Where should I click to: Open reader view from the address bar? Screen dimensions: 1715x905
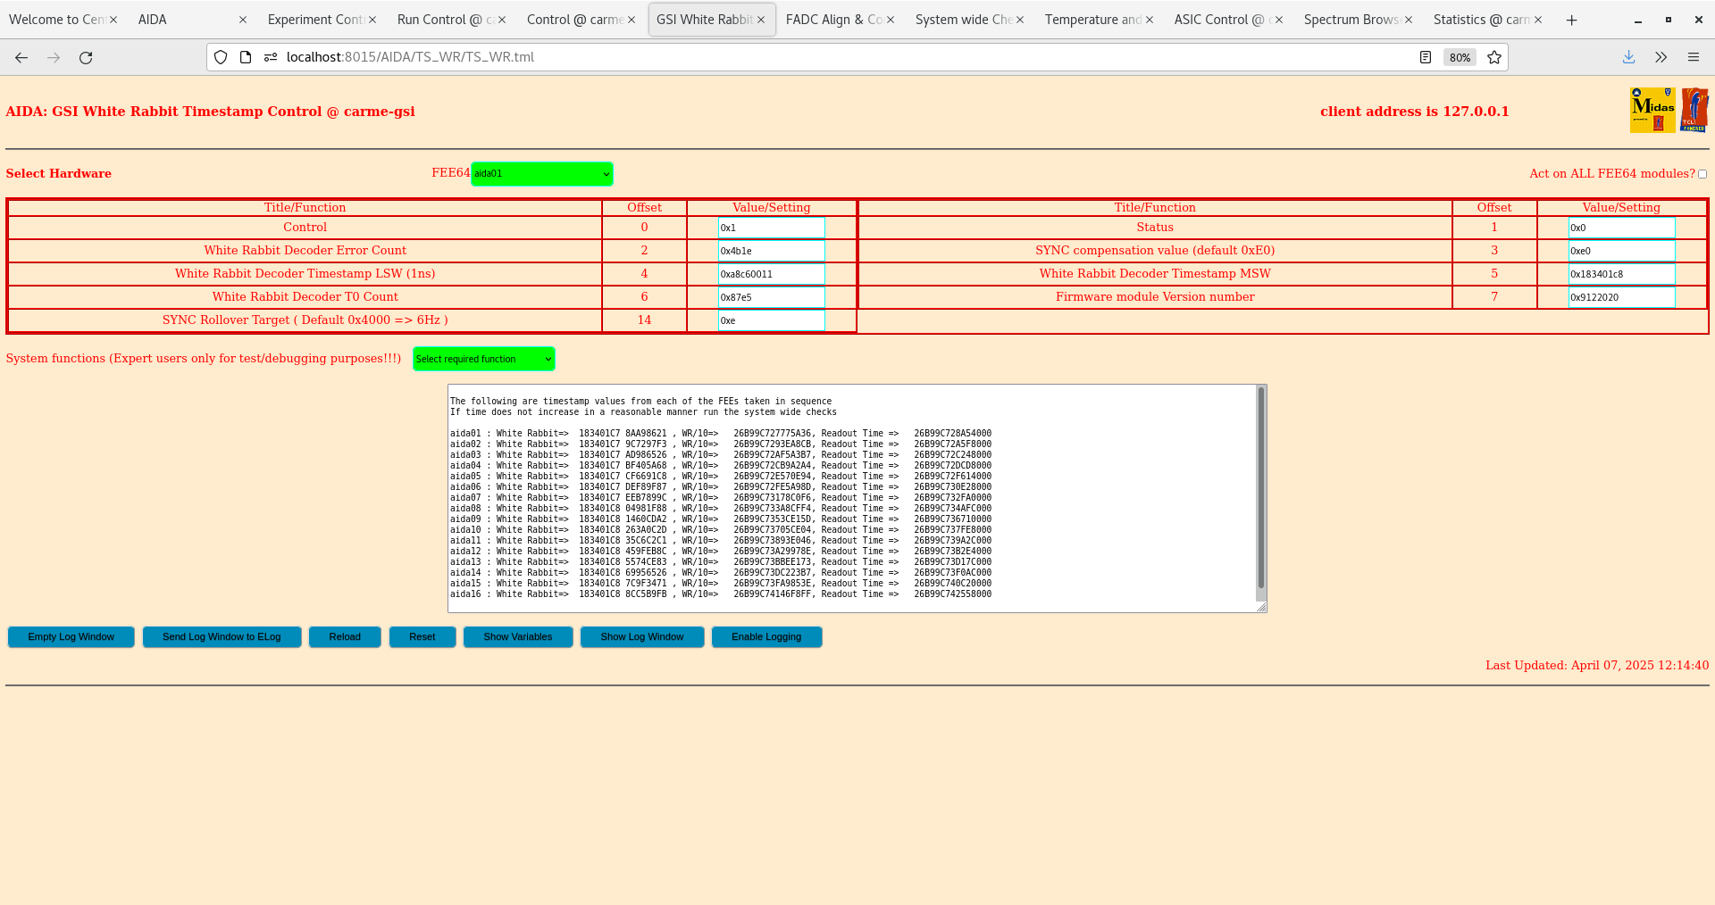tap(1425, 57)
